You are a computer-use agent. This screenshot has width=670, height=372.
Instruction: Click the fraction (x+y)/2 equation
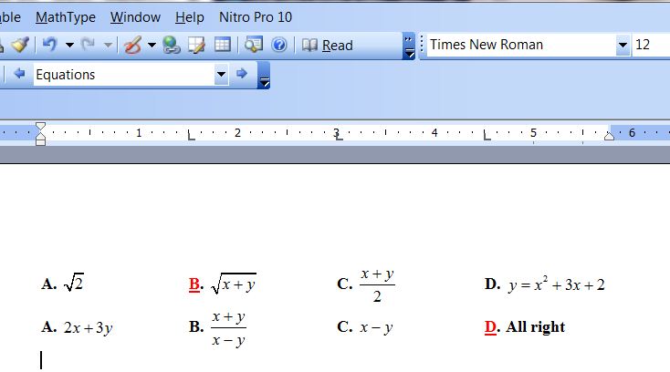click(x=377, y=285)
